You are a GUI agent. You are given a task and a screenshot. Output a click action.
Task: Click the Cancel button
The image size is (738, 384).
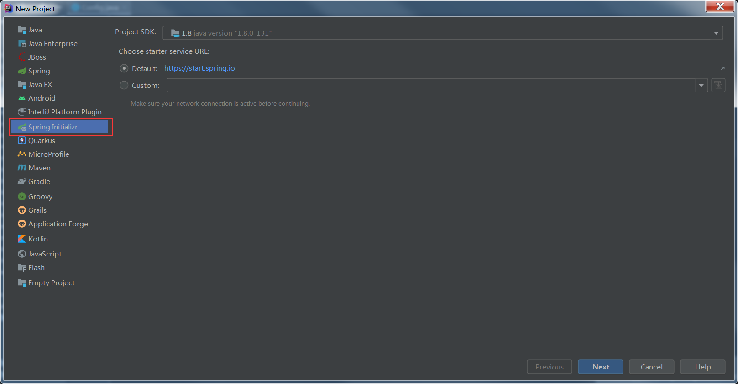point(652,367)
